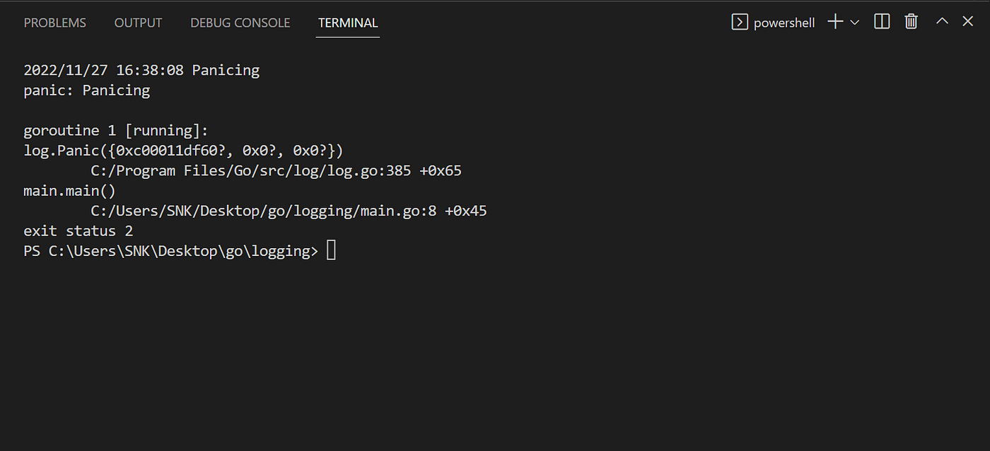Activate the TERMINAL tab
This screenshot has height=451, width=990.
click(x=348, y=23)
